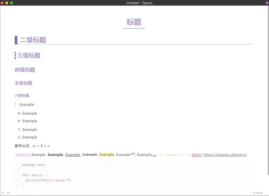
Task: Click the math formula a = b × c
Action: click(x=41, y=146)
